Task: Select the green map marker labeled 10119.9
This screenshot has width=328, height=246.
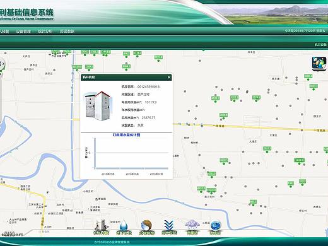Action: point(77,67)
